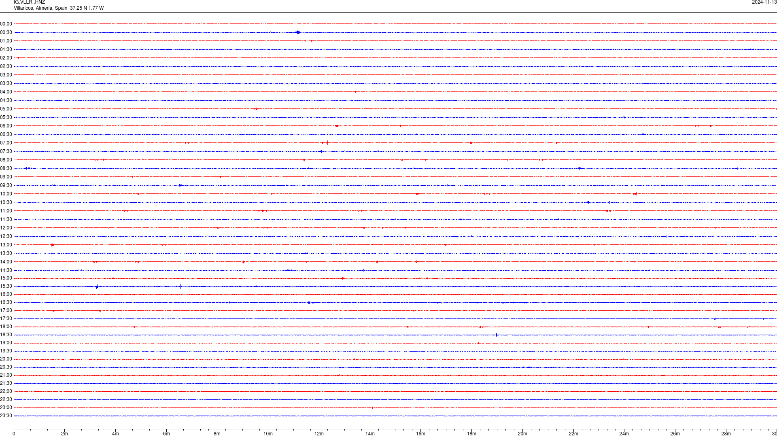The width and height of the screenshot is (777, 437).
Task: Select the 02:30 trace time label
Action: 6,66
